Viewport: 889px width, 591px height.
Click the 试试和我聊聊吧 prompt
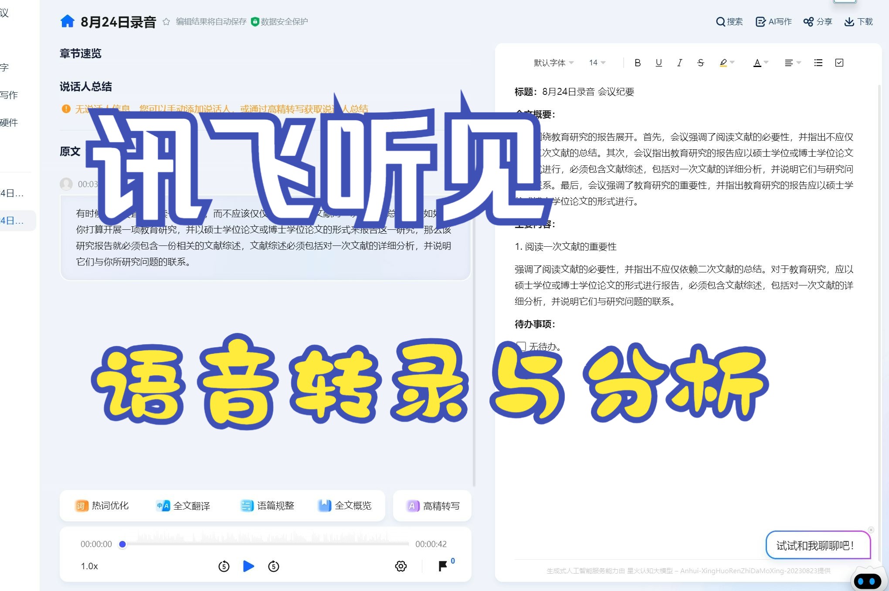tap(818, 545)
